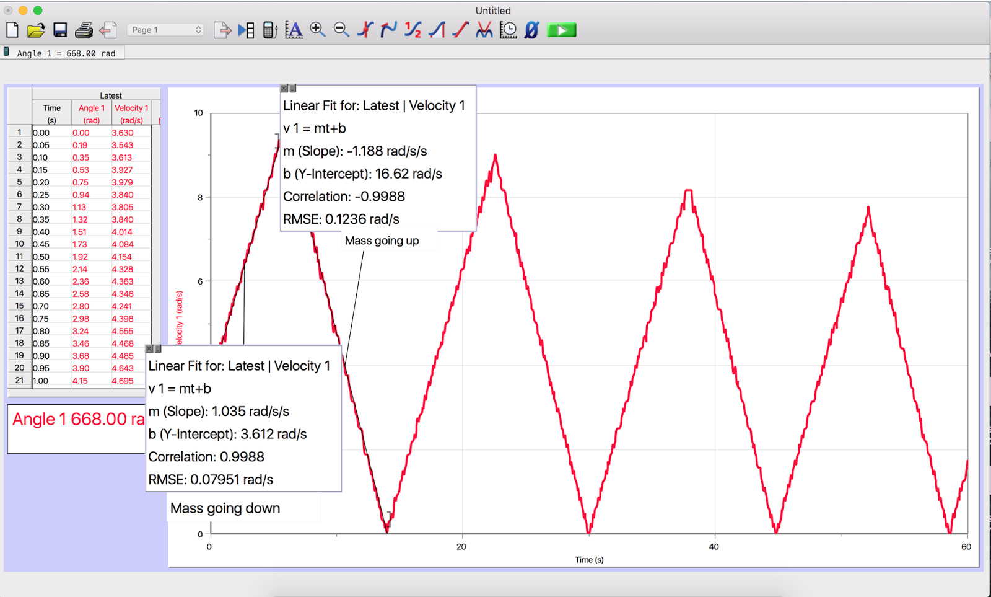The image size is (991, 597).
Task: Show Statistics with the 1/2 icon
Action: 413,30
